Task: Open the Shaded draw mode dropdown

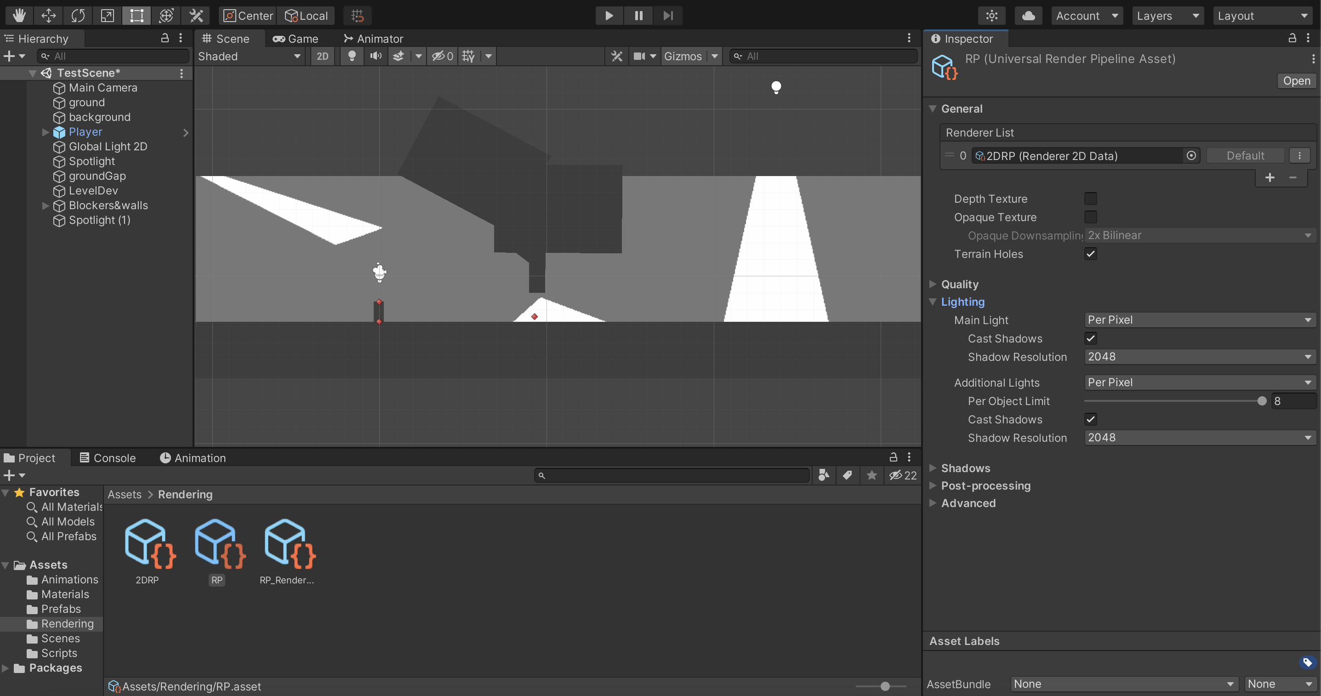Action: coord(250,57)
